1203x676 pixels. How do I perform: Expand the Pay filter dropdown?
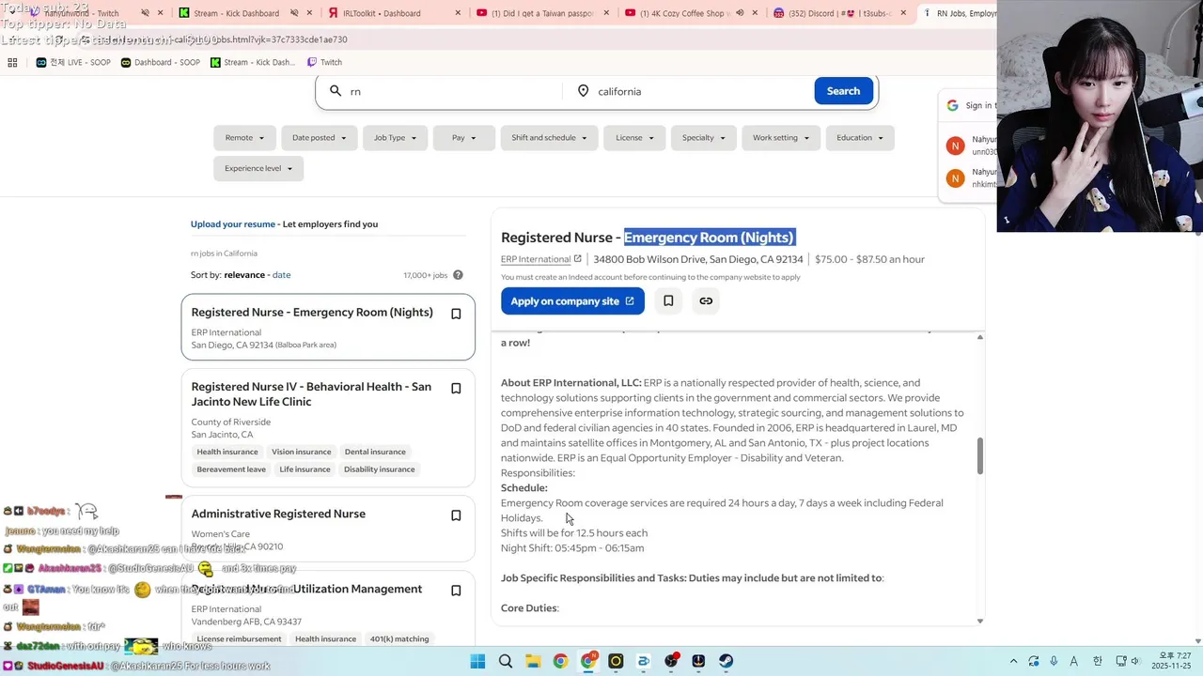point(464,138)
